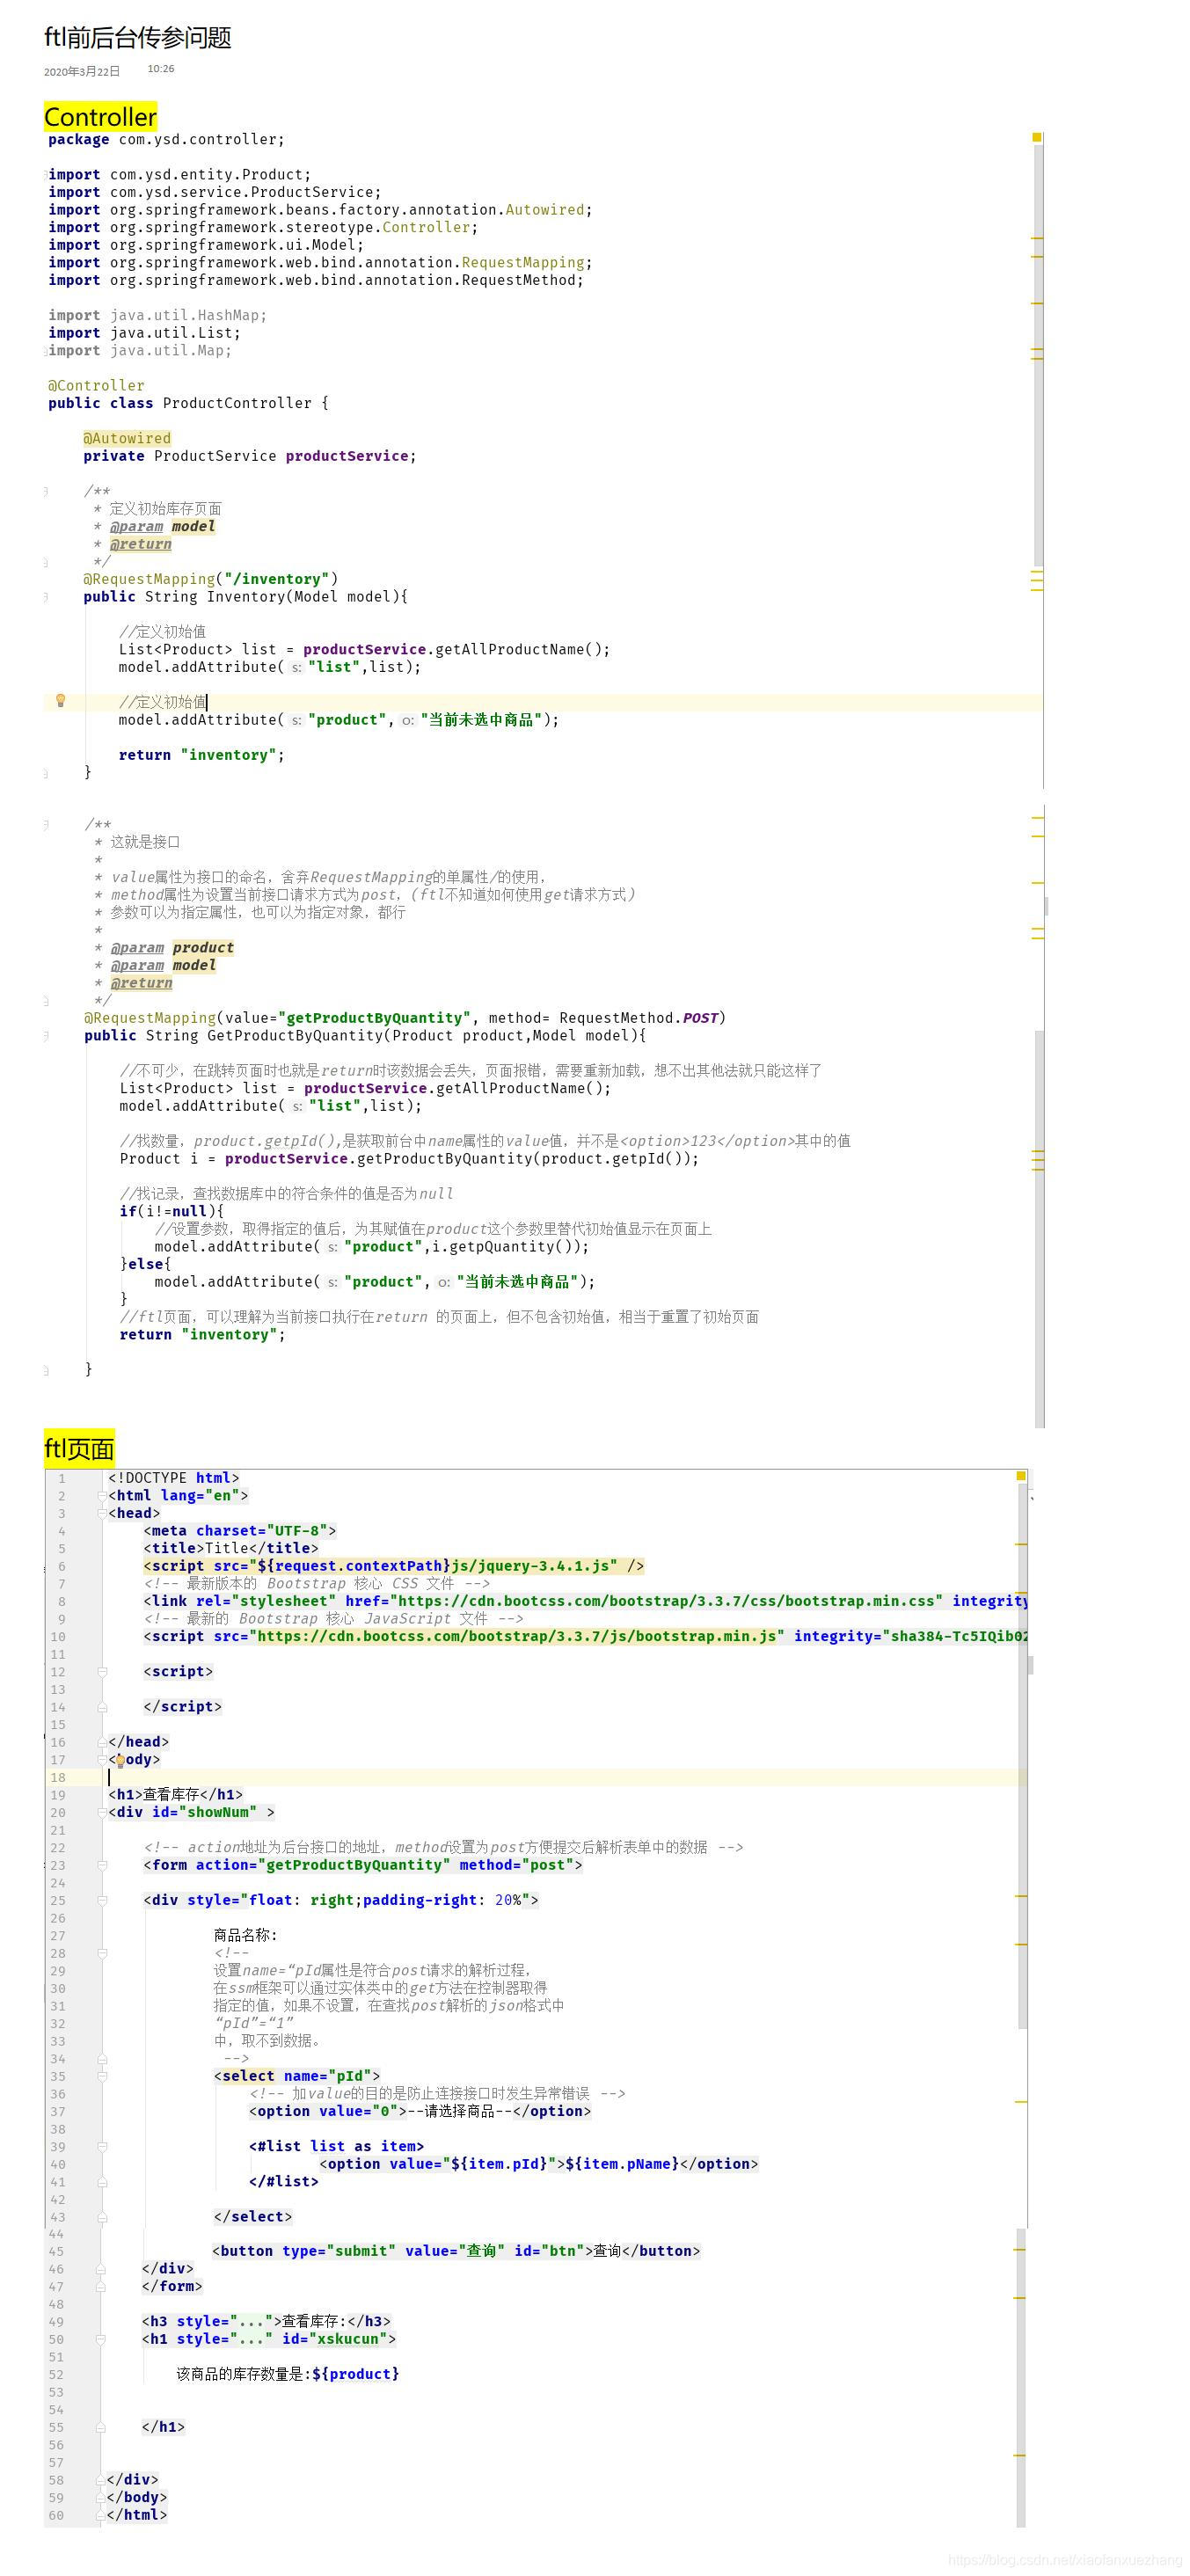Click the Controller heading
The image size is (1190, 2576).
click(x=100, y=117)
